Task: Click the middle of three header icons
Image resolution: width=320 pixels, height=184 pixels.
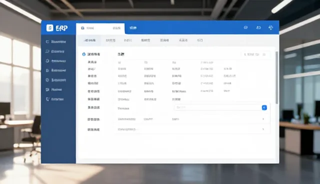Action: click(258, 27)
